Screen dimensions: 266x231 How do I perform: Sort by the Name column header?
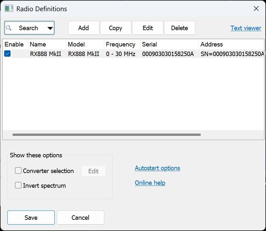tap(38, 44)
